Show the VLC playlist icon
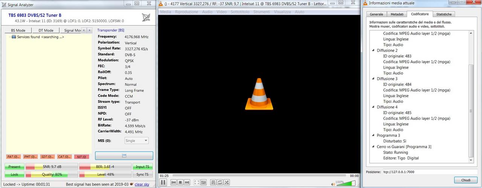 click(213, 182)
